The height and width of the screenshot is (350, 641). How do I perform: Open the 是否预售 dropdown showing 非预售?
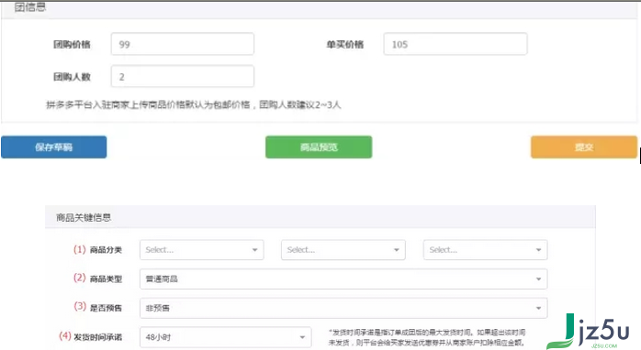coord(343,308)
